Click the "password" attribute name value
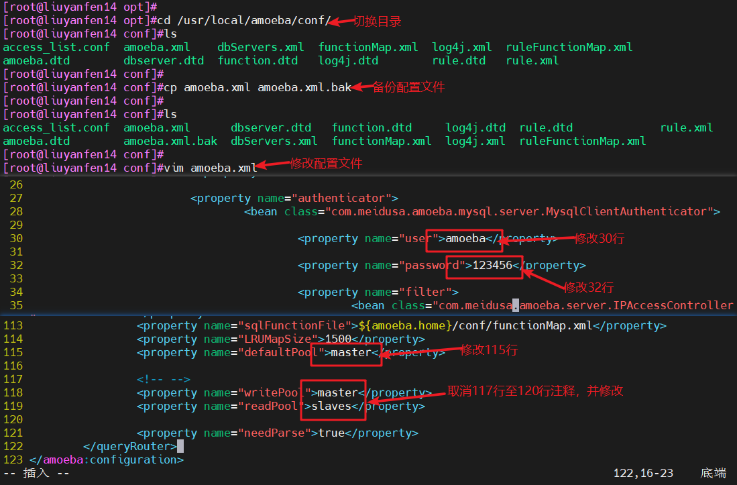Image resolution: width=737 pixels, height=485 pixels. [x=432, y=265]
